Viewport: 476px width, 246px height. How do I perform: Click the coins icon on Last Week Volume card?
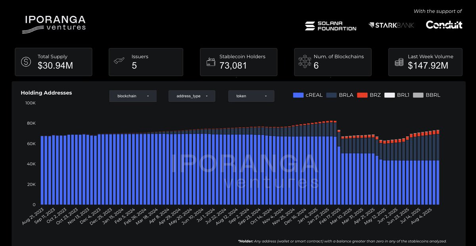(399, 62)
